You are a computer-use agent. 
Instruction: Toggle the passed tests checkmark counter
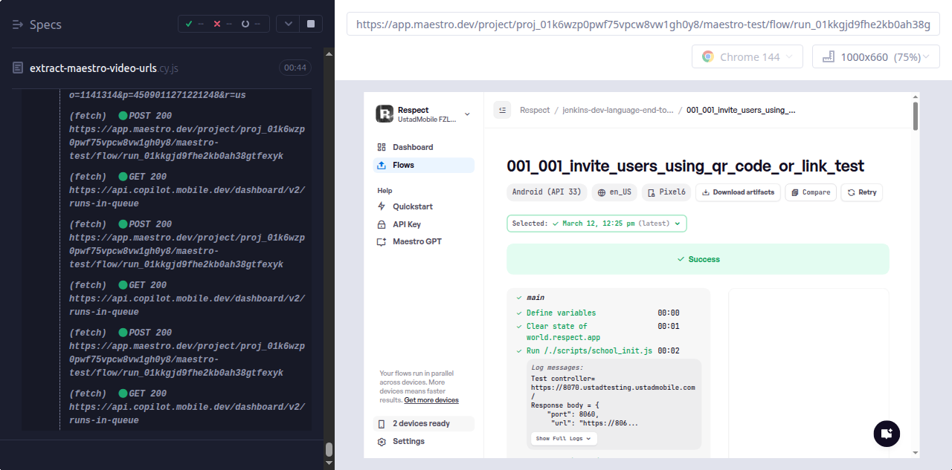pyautogui.click(x=194, y=24)
